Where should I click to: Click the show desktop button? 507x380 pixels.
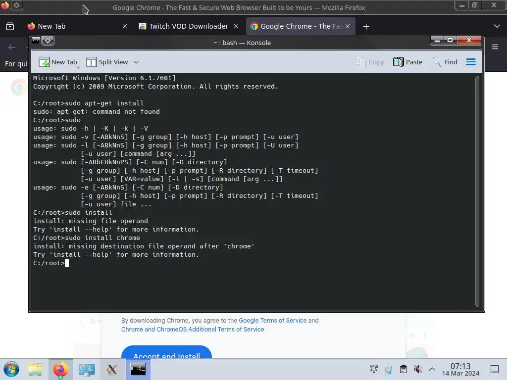[x=495, y=369]
